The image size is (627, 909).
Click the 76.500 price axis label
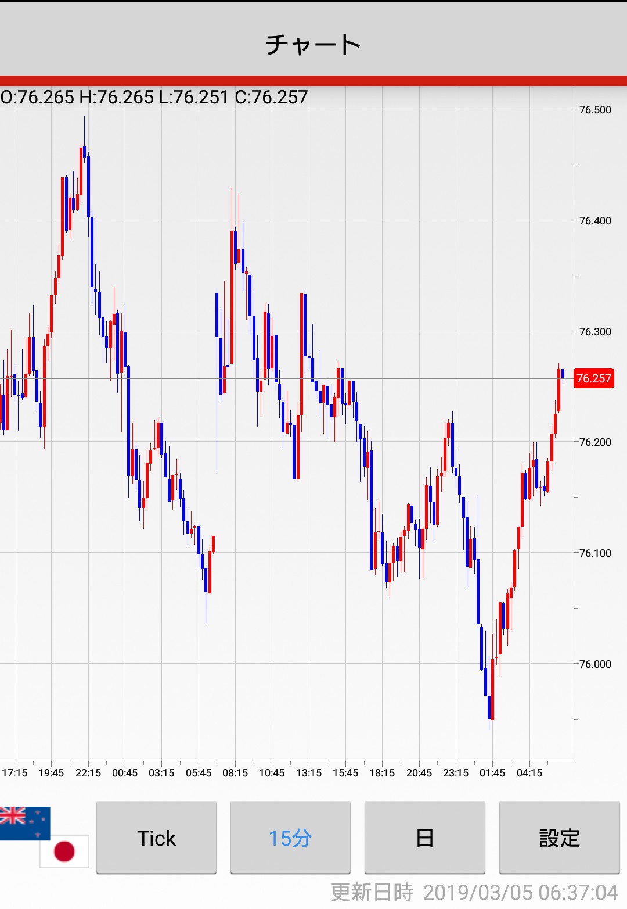coord(595,110)
